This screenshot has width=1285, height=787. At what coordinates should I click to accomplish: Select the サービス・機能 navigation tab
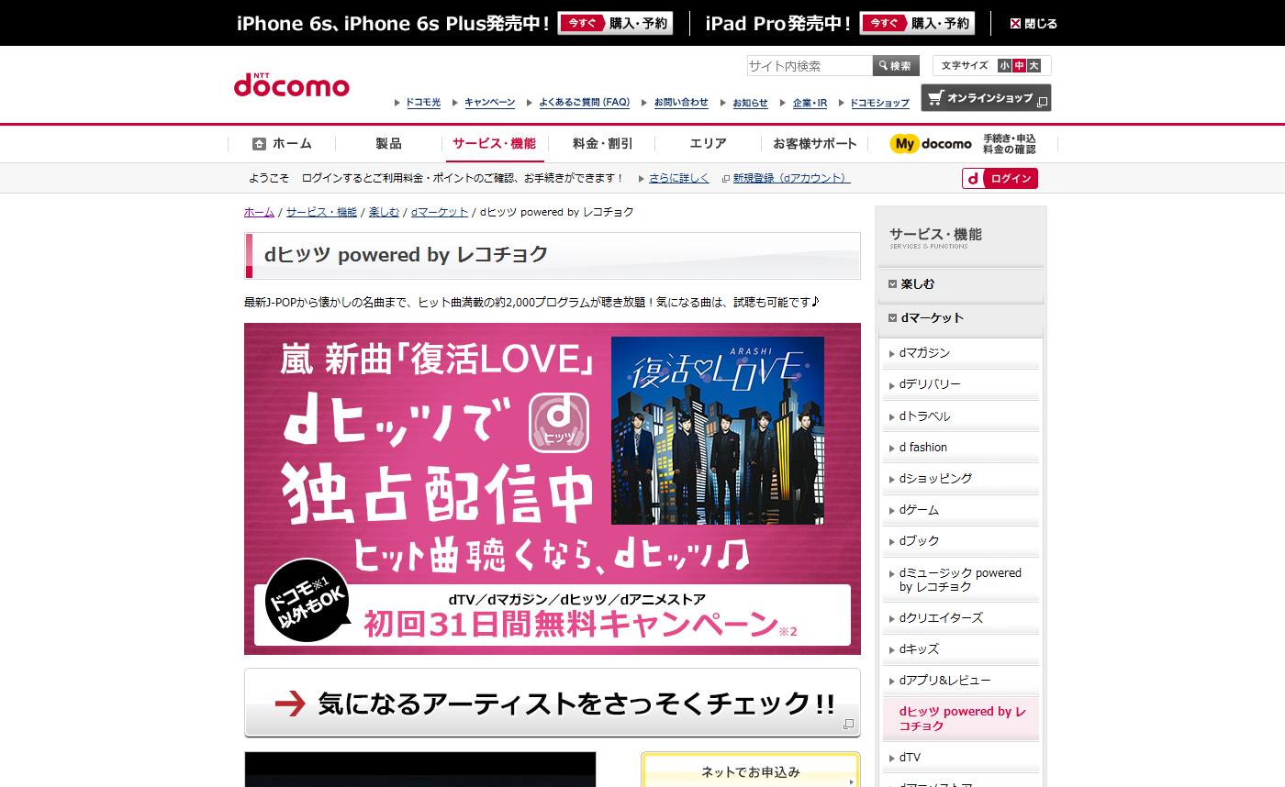coord(495,143)
